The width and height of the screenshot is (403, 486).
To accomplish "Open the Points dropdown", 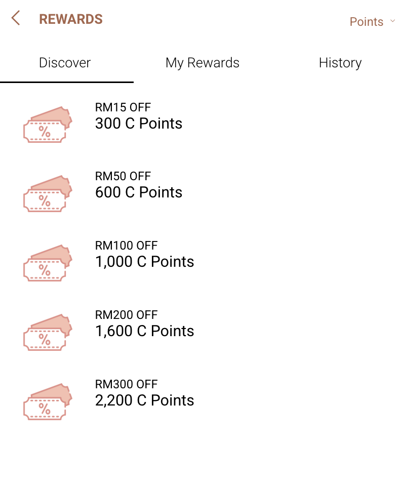I will [x=367, y=22].
